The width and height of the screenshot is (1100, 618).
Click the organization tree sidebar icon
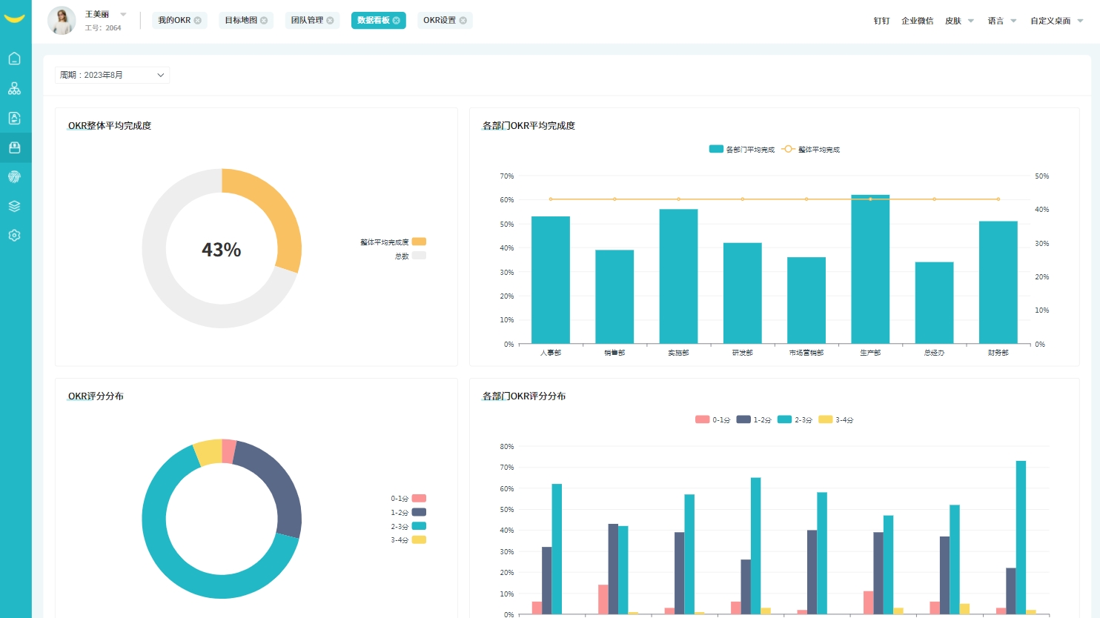(x=14, y=89)
